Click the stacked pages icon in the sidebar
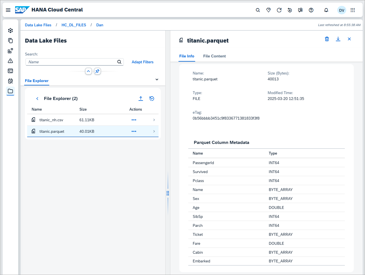Viewport: 365px width, 275px height. coord(10,41)
